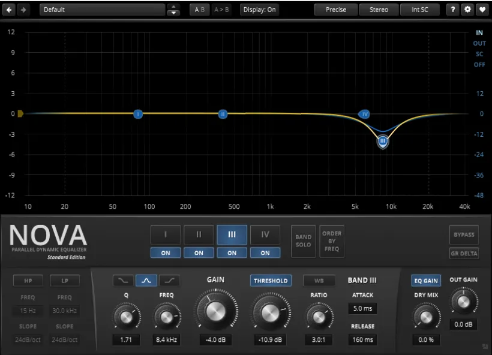Step to previous preset arrow
The height and width of the screenshot is (355, 492).
pyautogui.click(x=173, y=7)
